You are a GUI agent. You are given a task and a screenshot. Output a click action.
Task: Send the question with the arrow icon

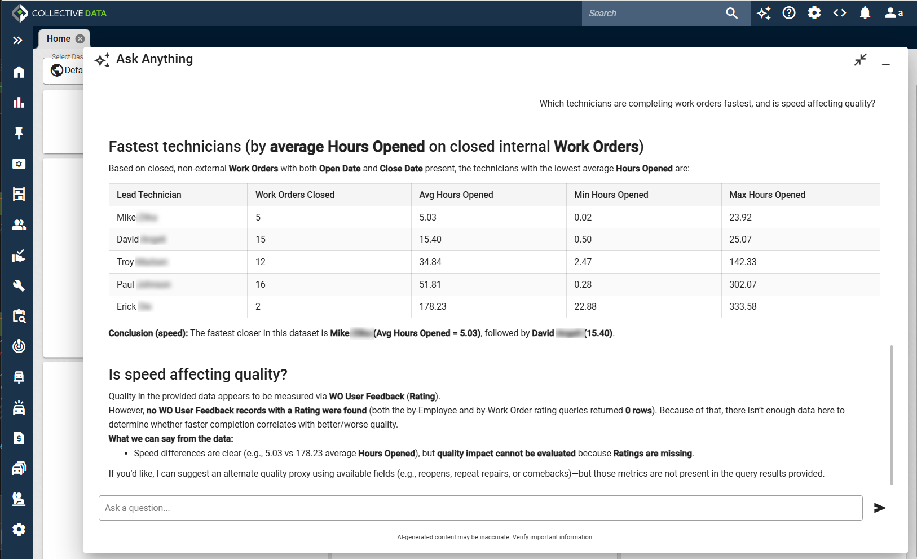click(x=879, y=508)
